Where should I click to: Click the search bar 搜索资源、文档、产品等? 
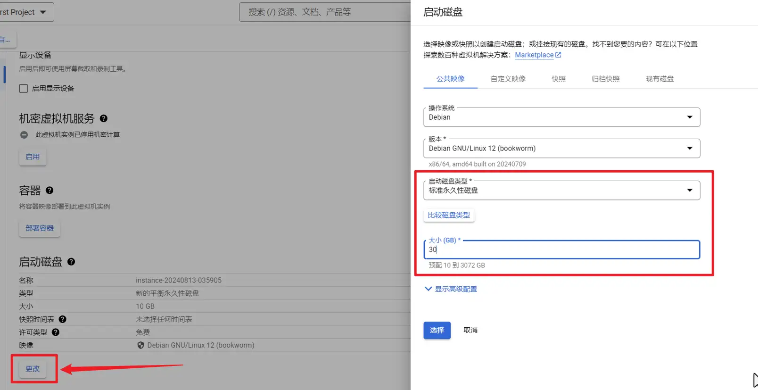(325, 12)
